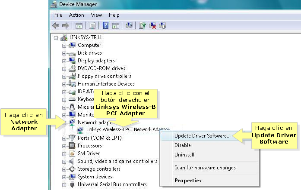Click the Display adapters category icon
301x190 pixels.
72,61
